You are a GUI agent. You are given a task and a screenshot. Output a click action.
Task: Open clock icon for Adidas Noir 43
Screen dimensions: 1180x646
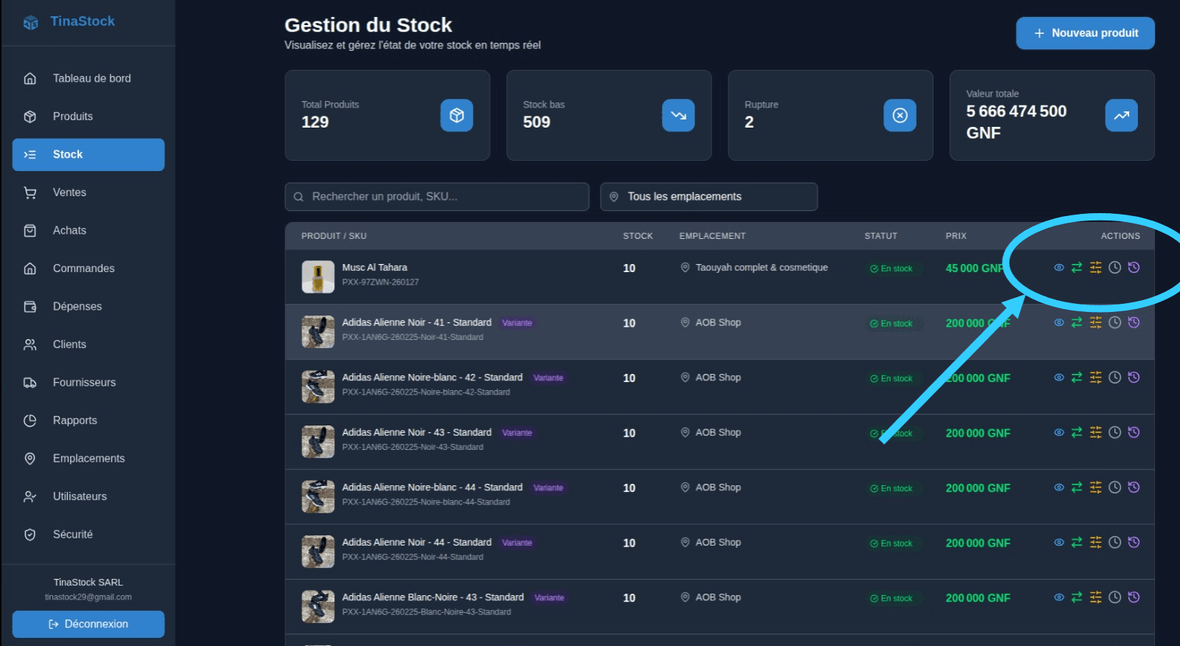[x=1115, y=432]
